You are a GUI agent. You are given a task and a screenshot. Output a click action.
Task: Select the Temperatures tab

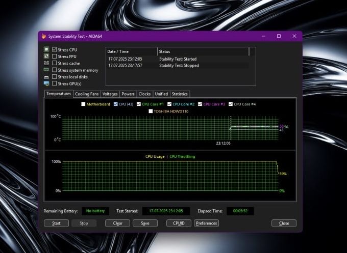59,94
